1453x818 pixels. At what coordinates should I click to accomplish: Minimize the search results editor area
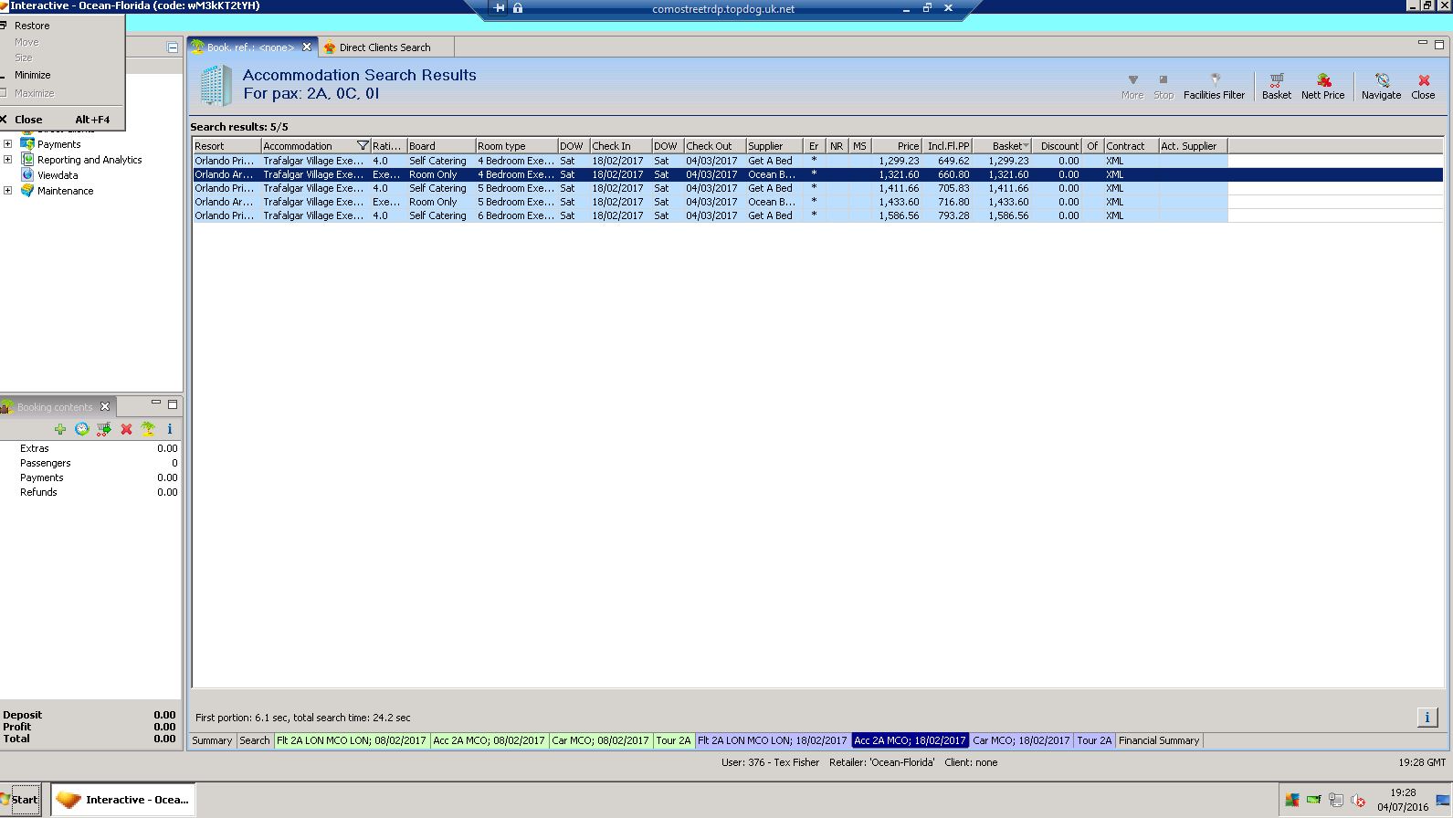point(1423,43)
